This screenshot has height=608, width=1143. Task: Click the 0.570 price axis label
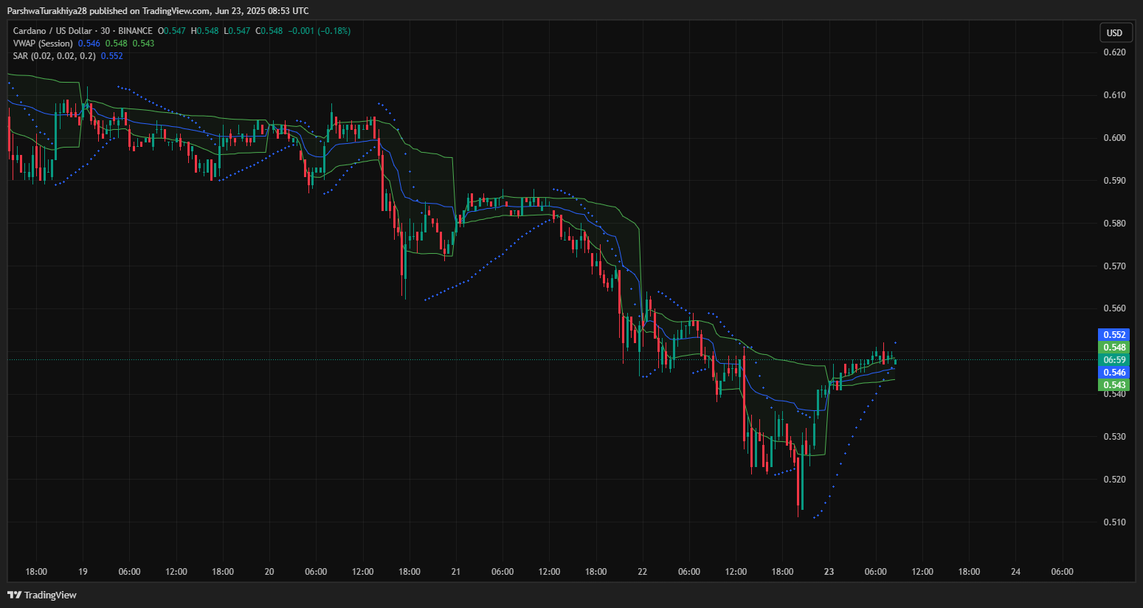tap(1114, 266)
